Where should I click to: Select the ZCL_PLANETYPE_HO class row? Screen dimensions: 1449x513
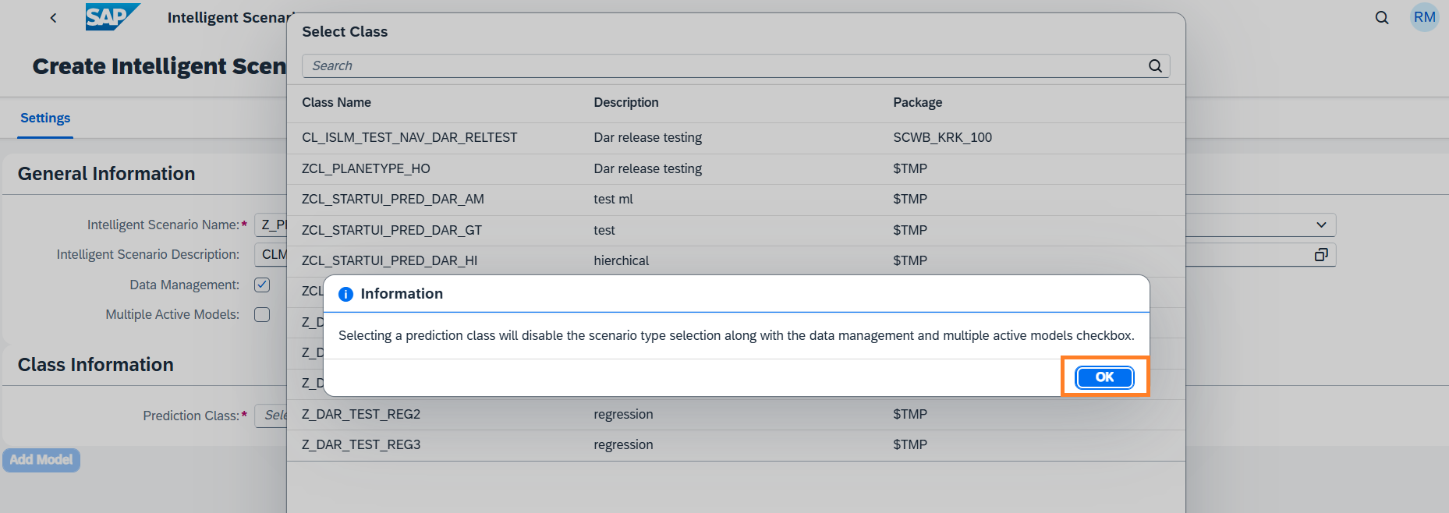(366, 168)
